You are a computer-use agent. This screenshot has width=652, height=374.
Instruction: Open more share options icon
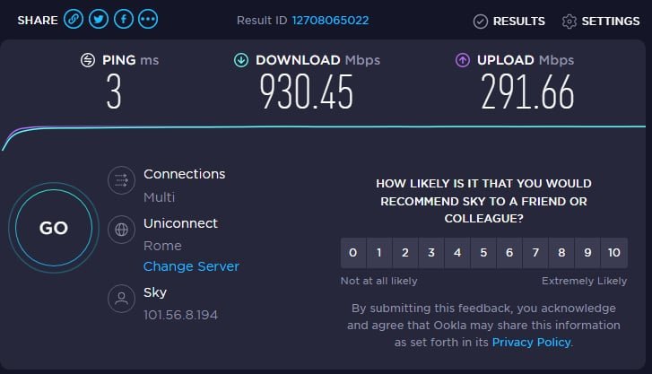[x=147, y=20]
